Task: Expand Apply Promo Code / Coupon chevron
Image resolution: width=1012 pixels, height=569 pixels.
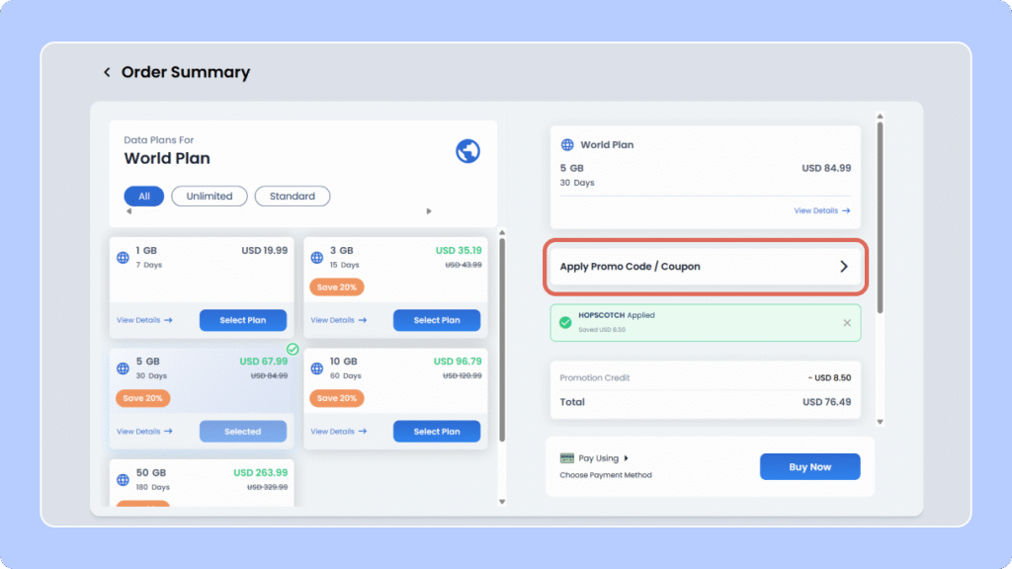Action: [843, 267]
